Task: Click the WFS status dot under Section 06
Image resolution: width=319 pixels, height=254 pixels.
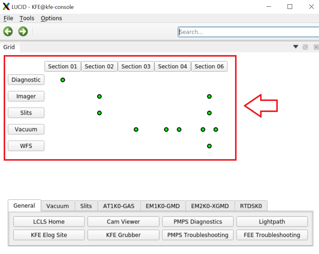Action: (x=209, y=146)
